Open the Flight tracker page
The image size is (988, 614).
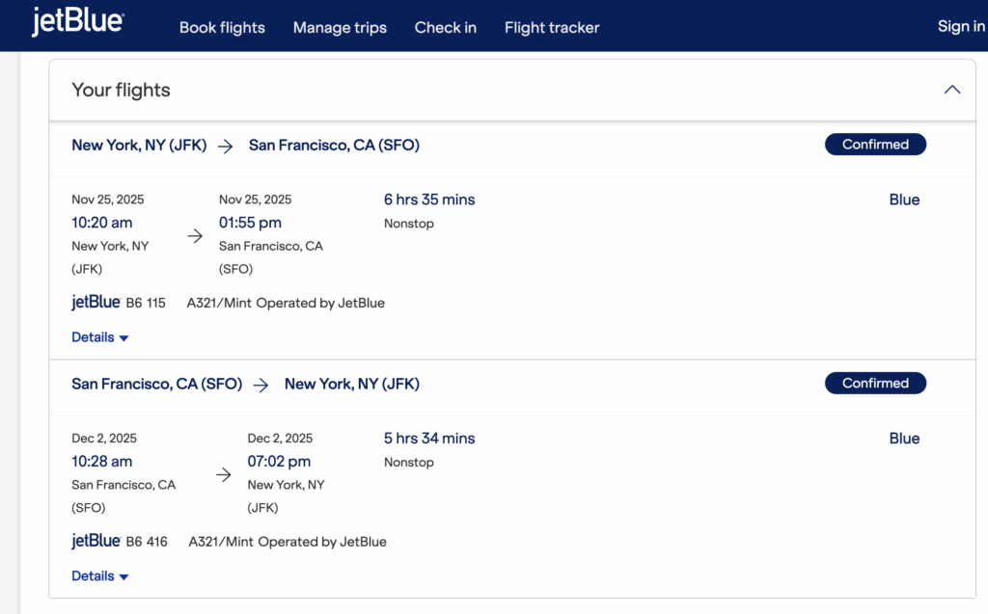(551, 27)
